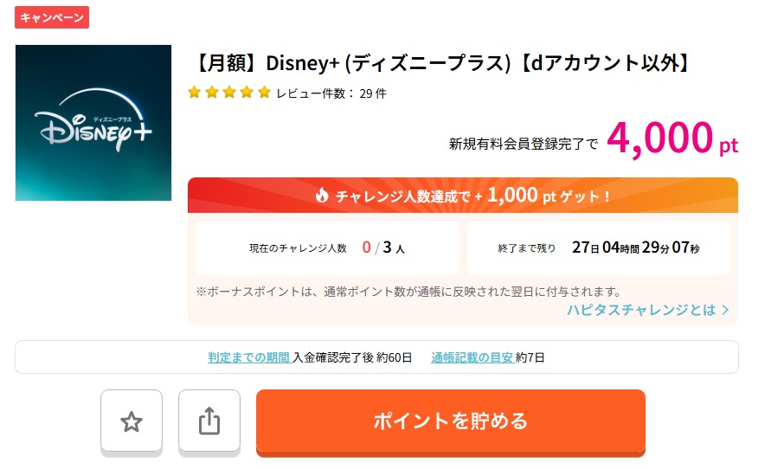Click the first yellow rating star
784x469 pixels.
coord(195,93)
